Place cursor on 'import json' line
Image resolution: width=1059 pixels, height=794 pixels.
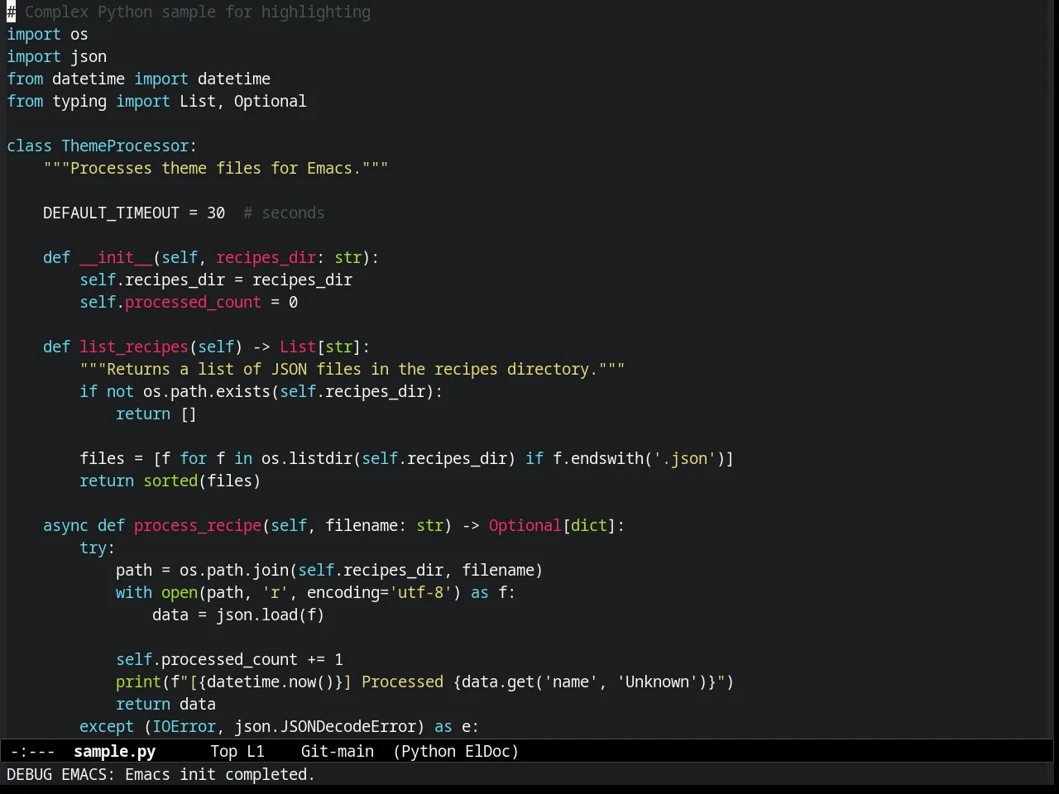pos(56,56)
